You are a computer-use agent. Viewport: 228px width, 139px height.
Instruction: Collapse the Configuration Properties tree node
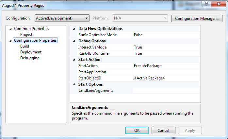tap(10, 41)
